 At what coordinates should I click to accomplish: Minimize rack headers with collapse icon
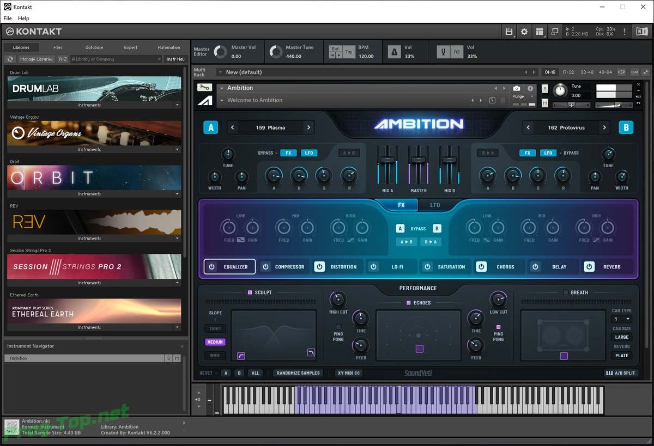pyautogui.click(x=646, y=72)
